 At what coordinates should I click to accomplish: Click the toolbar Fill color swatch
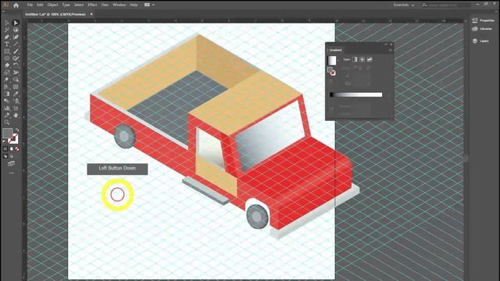(8, 133)
